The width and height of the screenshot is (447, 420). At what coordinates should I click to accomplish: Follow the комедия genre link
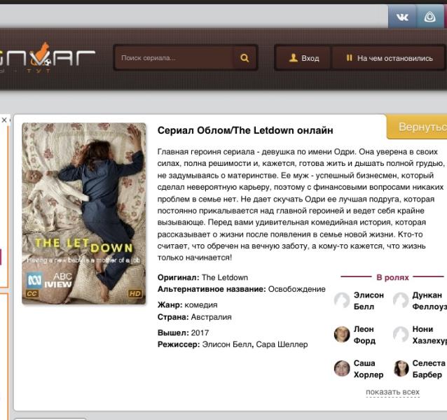tap(201, 304)
